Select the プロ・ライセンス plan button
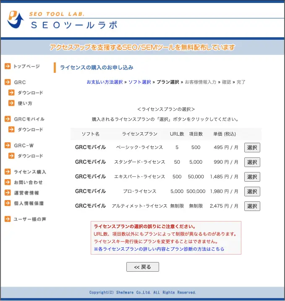The image size is (285, 301). 252,191
